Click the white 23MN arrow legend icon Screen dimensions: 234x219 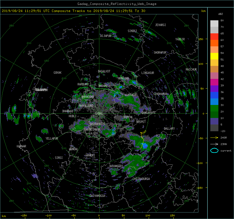pos(214,144)
